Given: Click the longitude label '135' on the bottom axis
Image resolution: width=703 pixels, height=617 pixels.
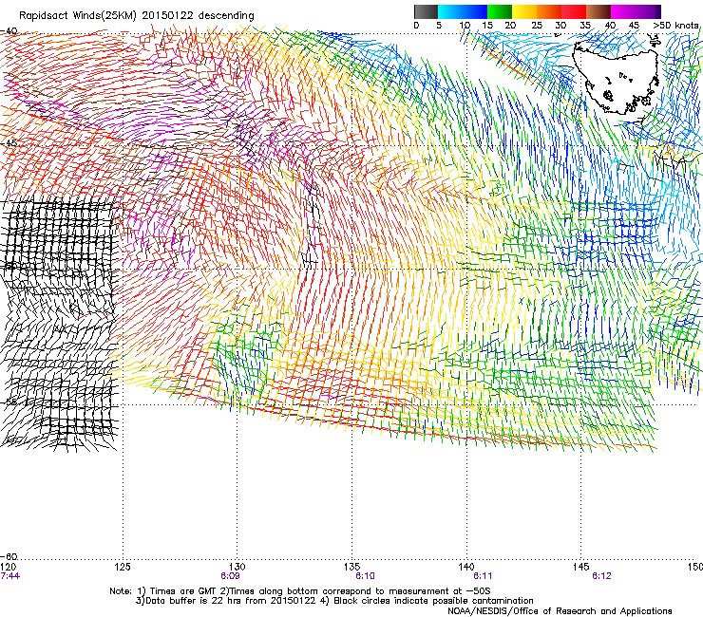Looking at the screenshot, I should (x=351, y=567).
